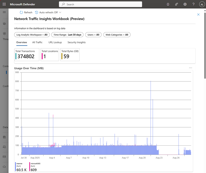The height and width of the screenshot is (173, 206).
Task: Open Settings gear in the header
Action: click(185, 4)
